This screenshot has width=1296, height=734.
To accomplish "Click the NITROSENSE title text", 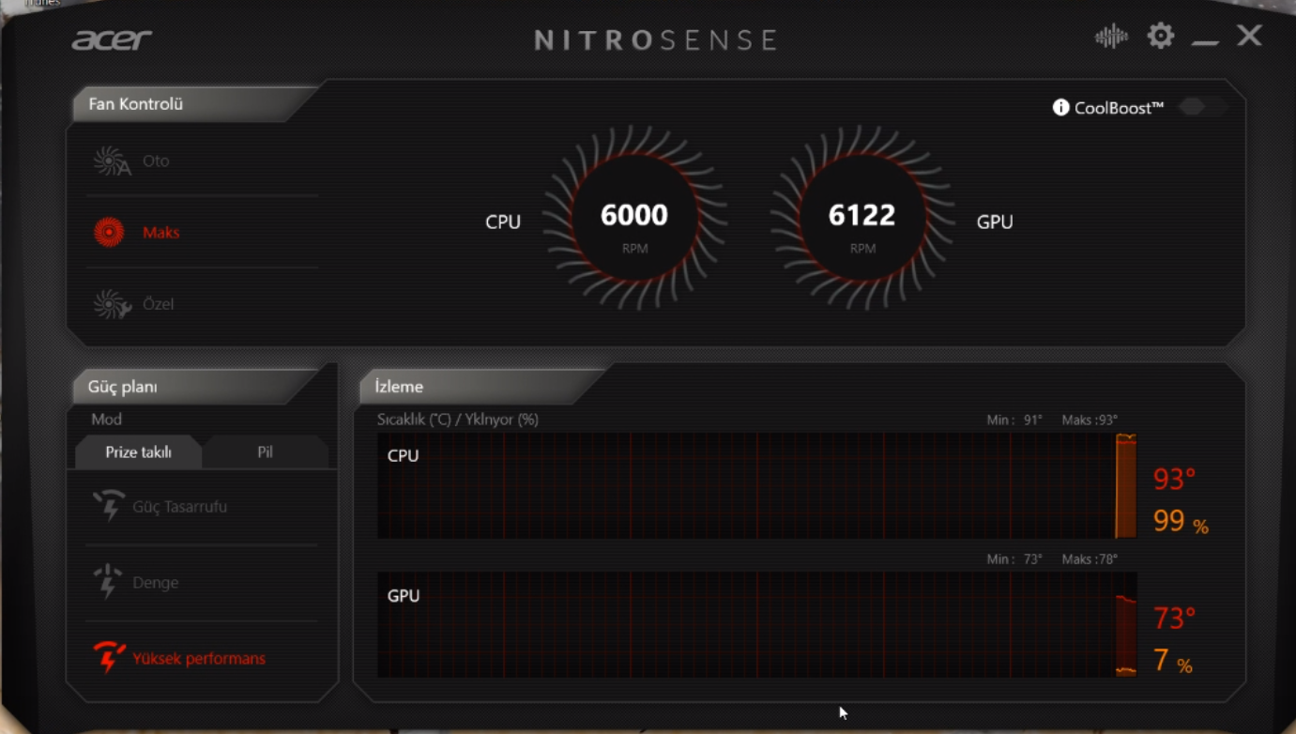I will pos(656,40).
